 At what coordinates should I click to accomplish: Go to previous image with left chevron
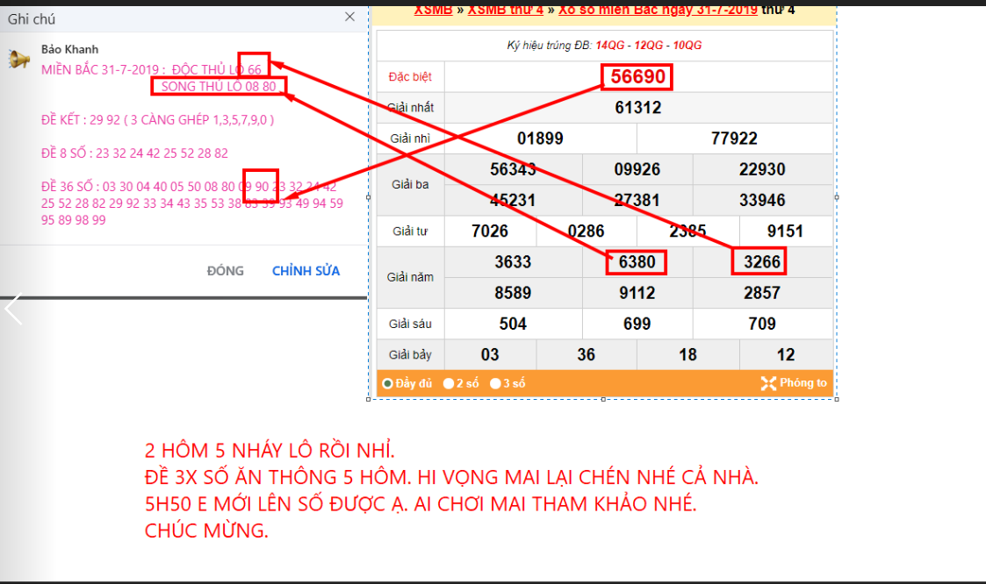13,310
